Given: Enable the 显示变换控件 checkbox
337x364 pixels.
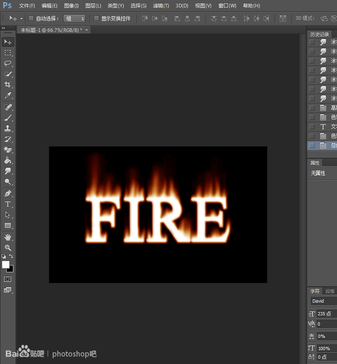Looking at the screenshot, I should point(96,19).
